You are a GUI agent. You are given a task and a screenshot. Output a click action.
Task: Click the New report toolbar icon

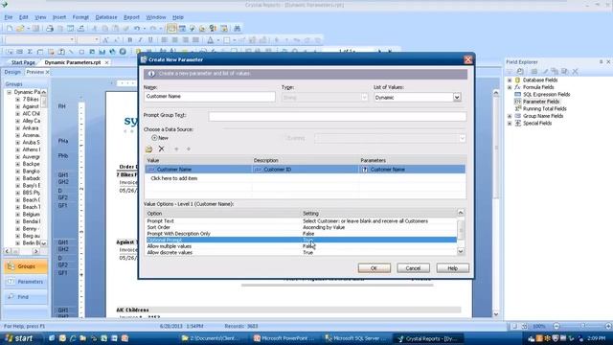(10, 28)
